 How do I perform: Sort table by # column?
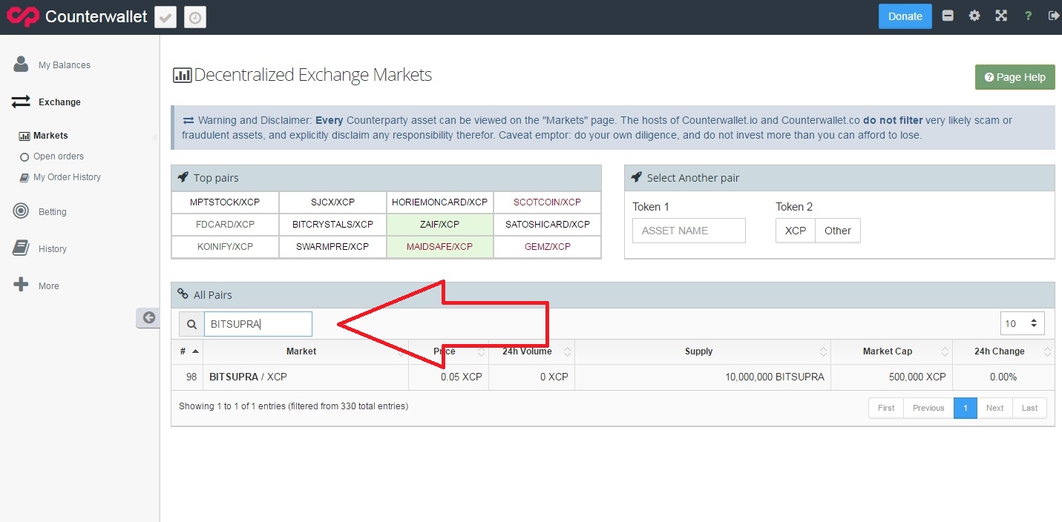(187, 351)
